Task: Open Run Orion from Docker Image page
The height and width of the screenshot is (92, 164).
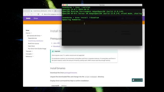Action: point(37,49)
